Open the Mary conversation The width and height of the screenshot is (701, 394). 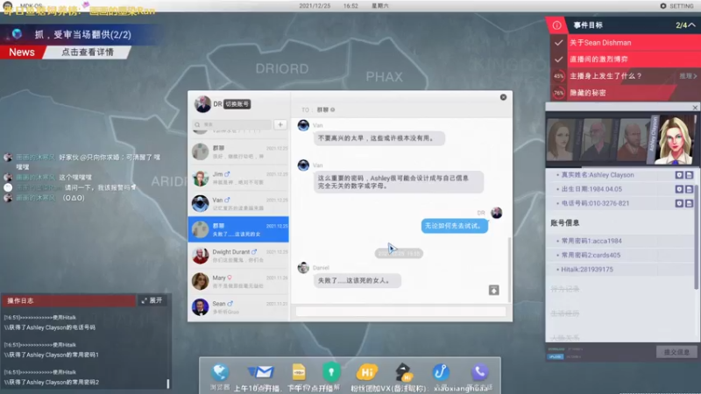[x=238, y=281]
